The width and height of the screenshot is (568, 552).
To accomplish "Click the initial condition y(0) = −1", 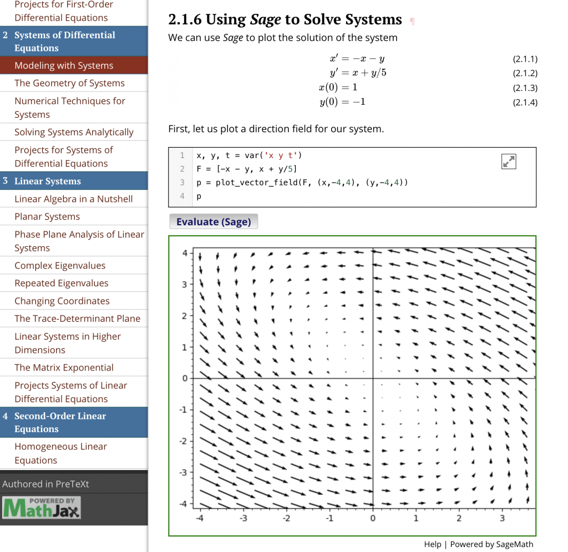I will point(342,102).
